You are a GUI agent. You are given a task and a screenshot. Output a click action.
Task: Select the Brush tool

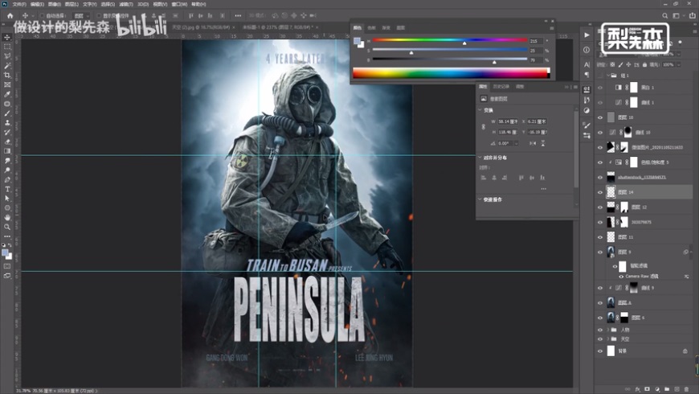pos(7,113)
